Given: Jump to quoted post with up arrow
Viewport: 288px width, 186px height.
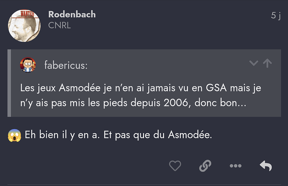Looking at the screenshot, I should [267, 63].
